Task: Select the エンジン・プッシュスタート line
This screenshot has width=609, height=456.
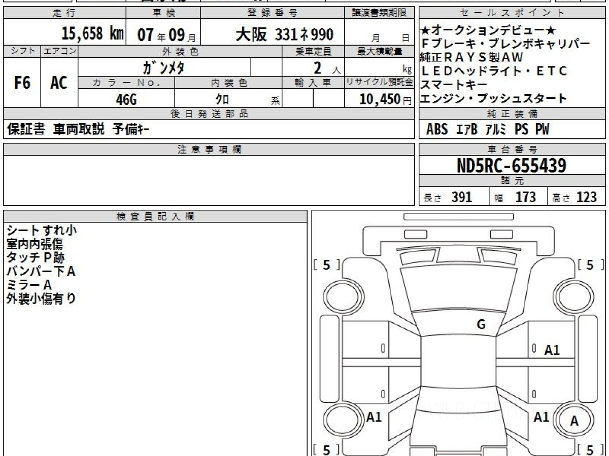Action: [x=493, y=98]
